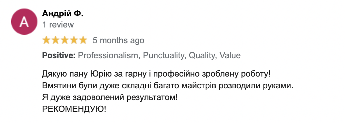Click the line "Я дуже задоволений результатом!"

tap(109, 97)
